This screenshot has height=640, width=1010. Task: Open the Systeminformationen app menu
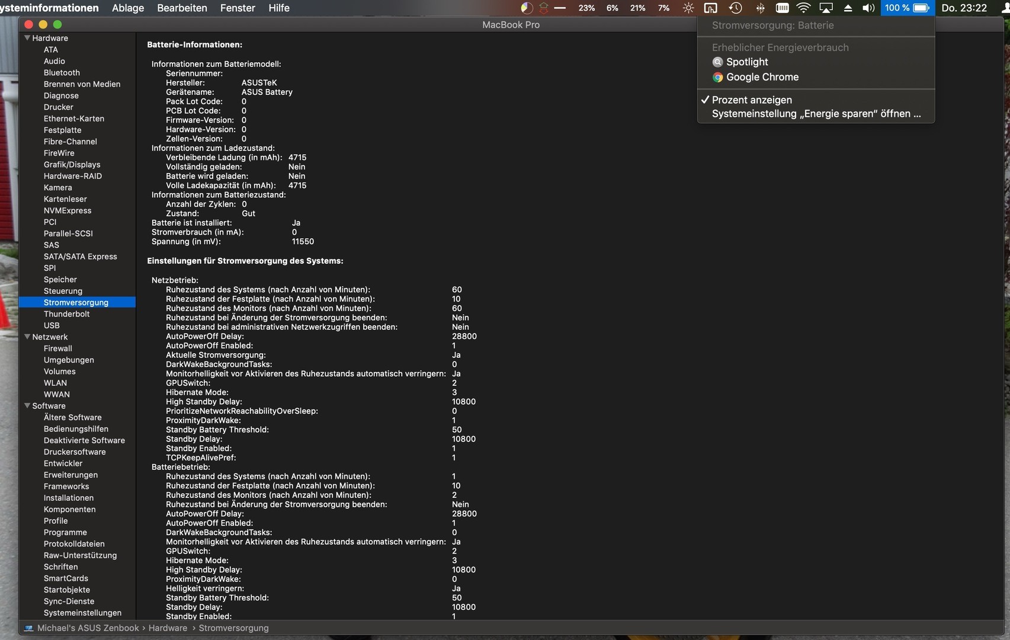(49, 8)
